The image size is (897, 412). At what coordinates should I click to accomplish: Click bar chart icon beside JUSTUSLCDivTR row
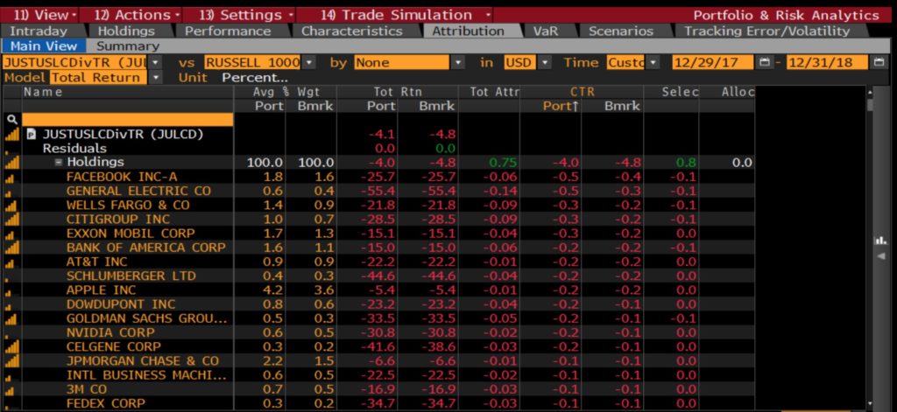[11, 135]
